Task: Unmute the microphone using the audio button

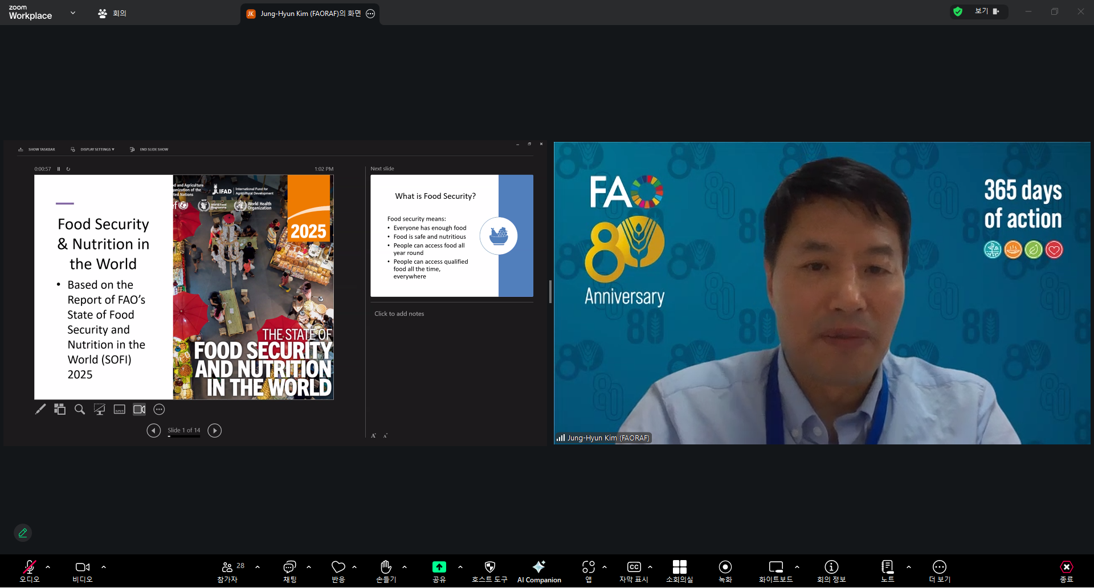Action: [x=29, y=570]
